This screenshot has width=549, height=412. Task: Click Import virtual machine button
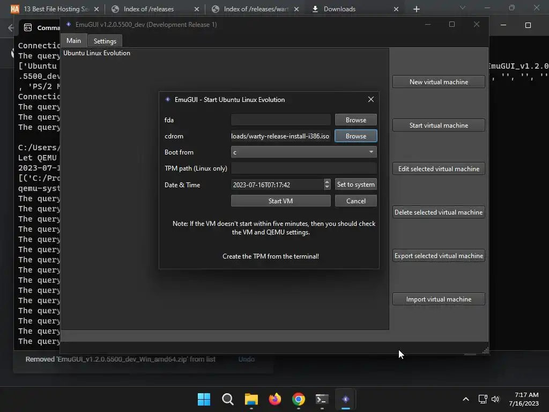(439, 299)
